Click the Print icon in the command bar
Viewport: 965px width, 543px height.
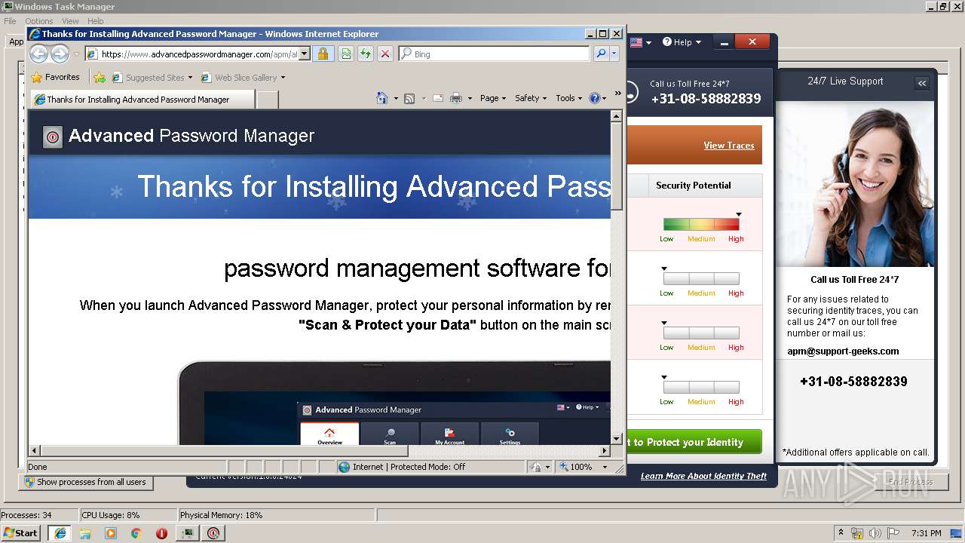coord(456,98)
